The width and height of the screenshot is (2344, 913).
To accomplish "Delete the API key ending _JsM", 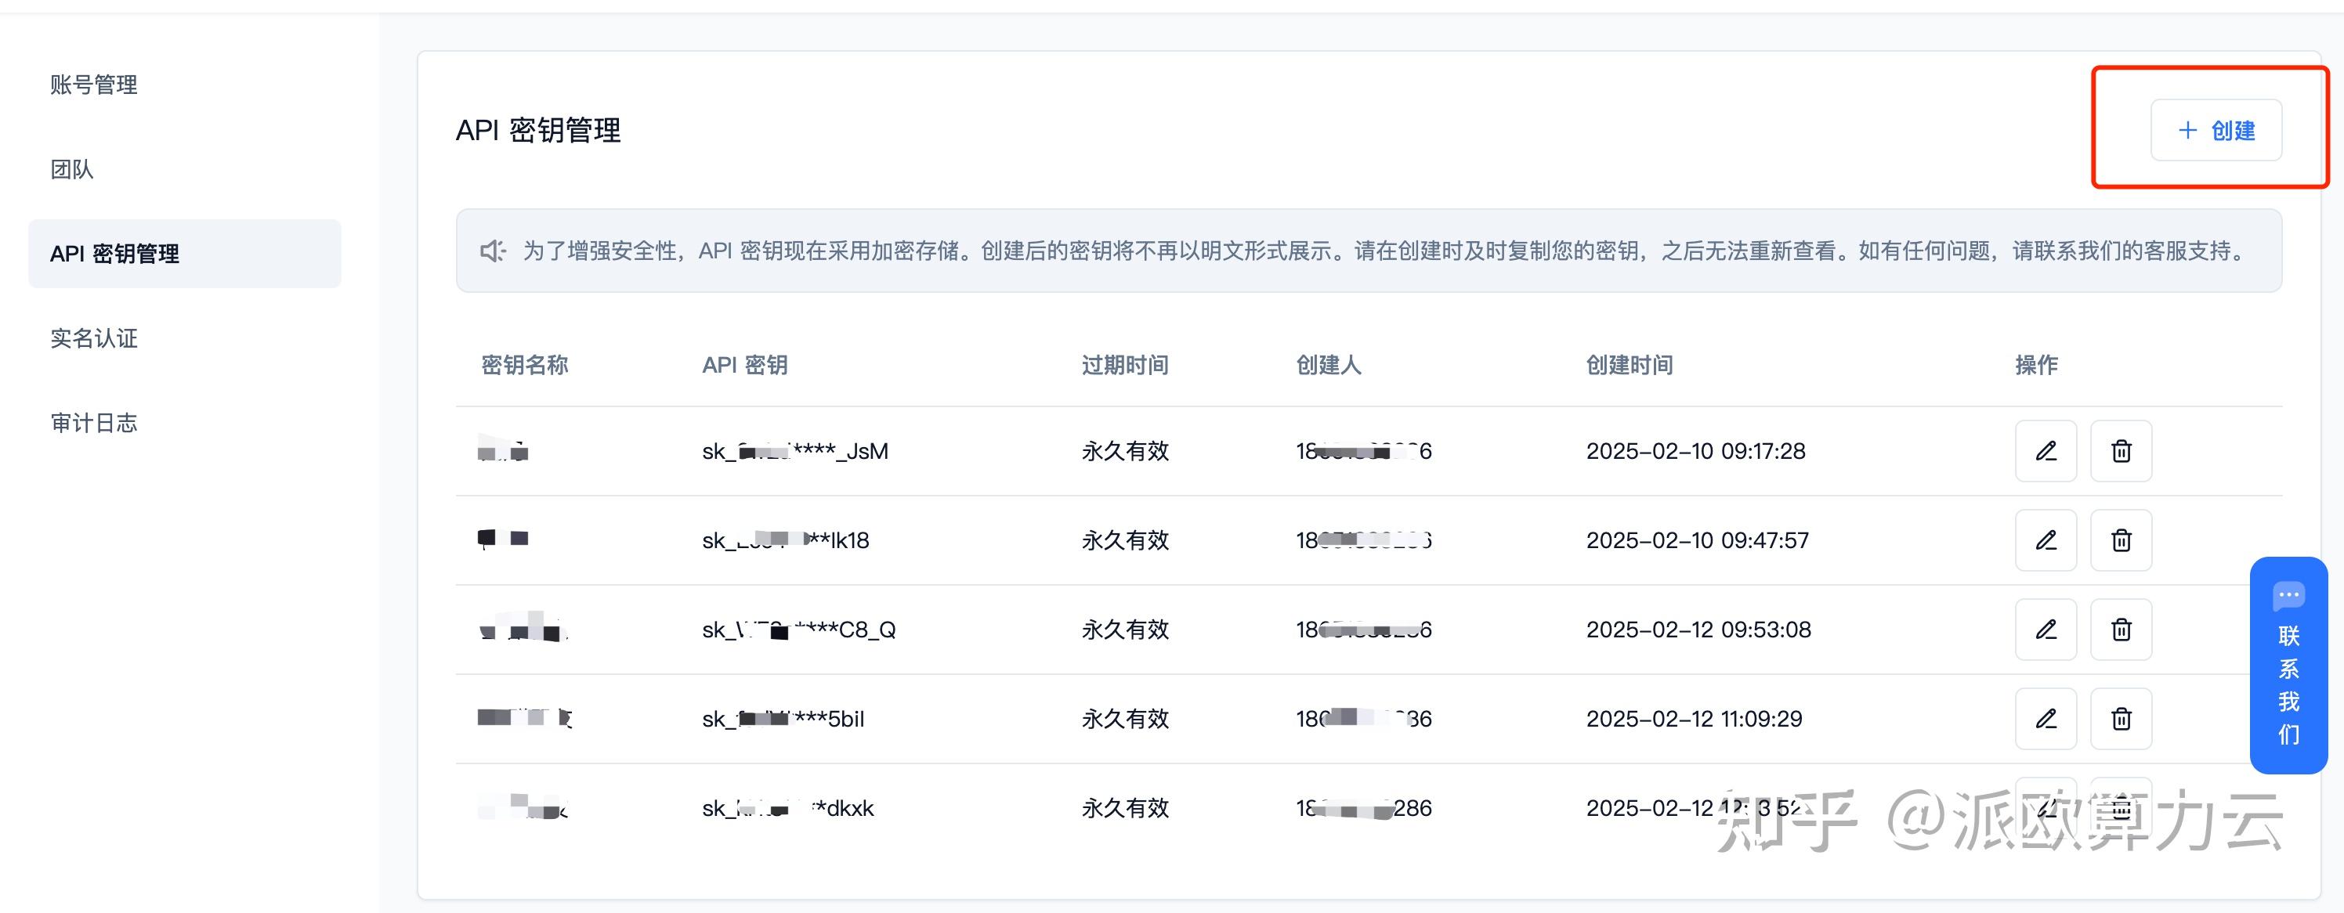I will 2120,451.
